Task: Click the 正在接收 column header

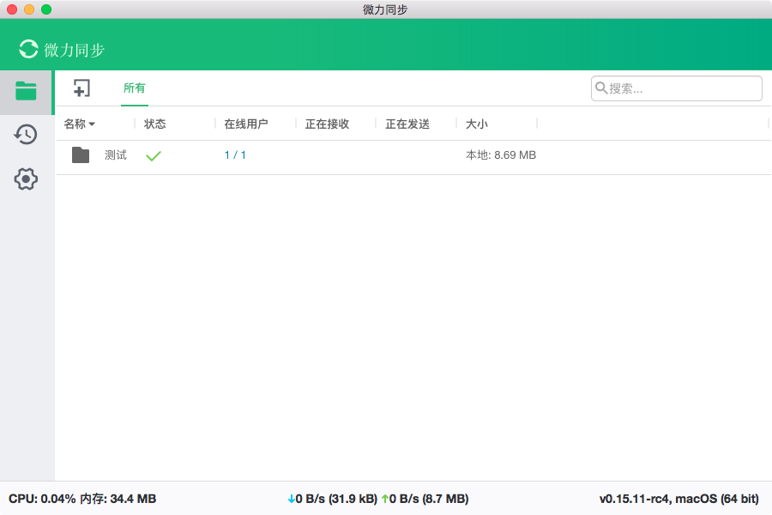Action: (x=327, y=124)
